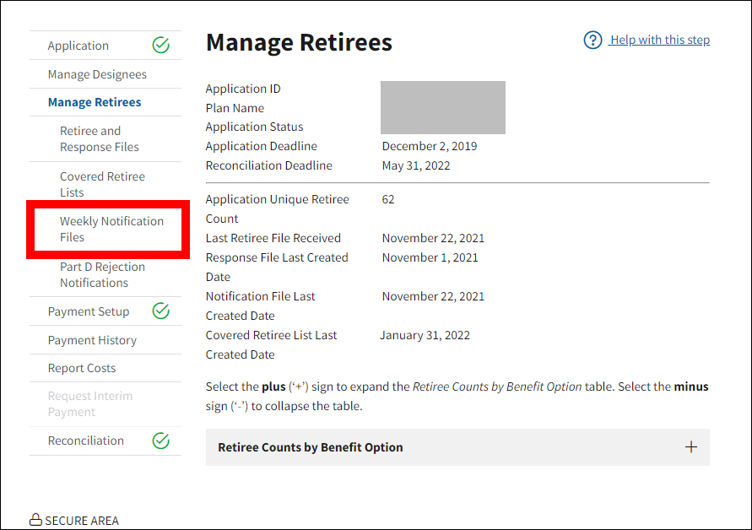Click the green checkmark beside Reconciliation
This screenshot has height=530, width=752.
pyautogui.click(x=160, y=441)
